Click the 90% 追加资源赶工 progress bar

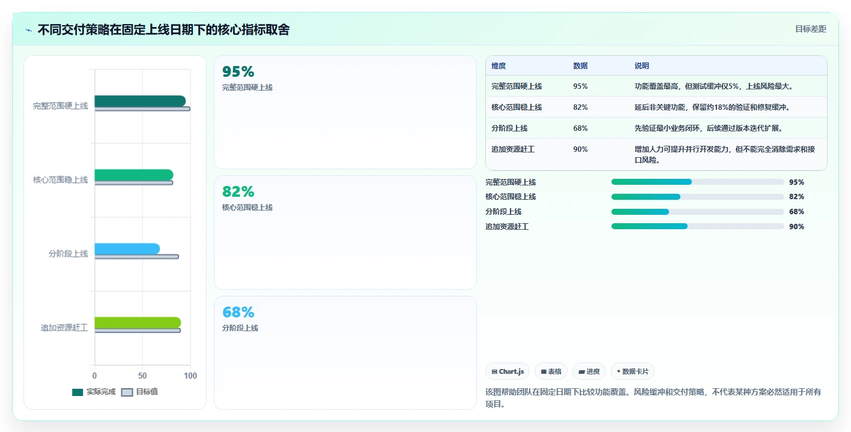(x=698, y=226)
